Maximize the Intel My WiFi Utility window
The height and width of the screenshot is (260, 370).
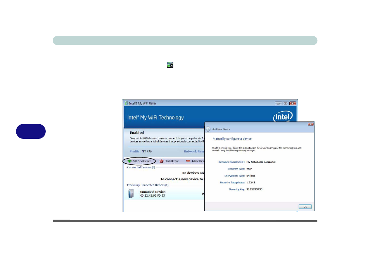coord(285,103)
